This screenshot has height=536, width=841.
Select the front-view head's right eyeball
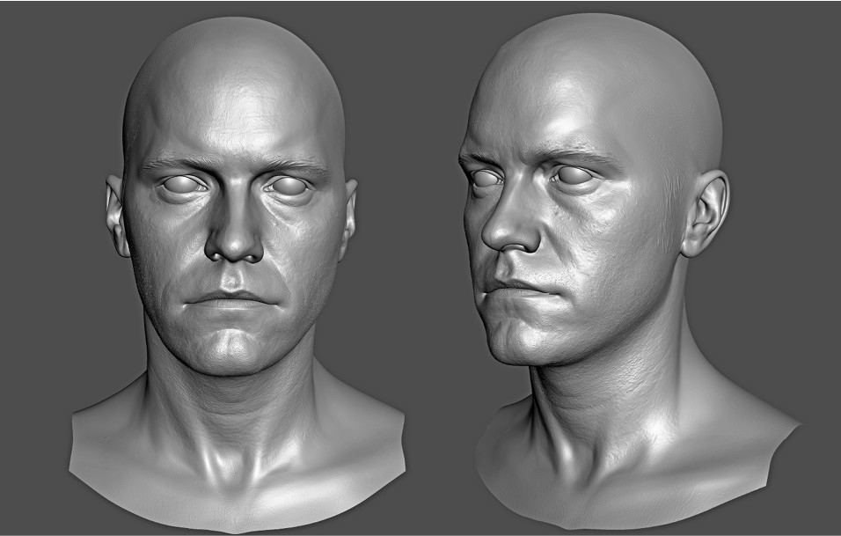pyautogui.click(x=289, y=186)
